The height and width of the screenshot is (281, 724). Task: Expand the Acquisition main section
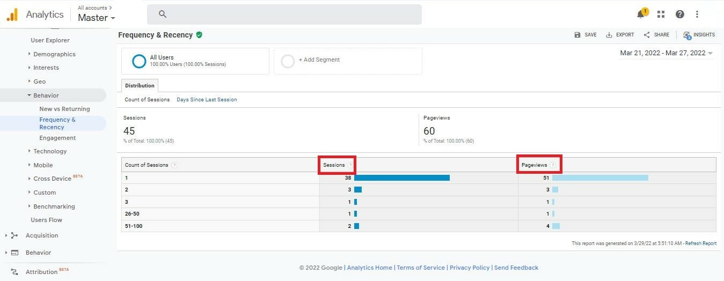point(42,235)
